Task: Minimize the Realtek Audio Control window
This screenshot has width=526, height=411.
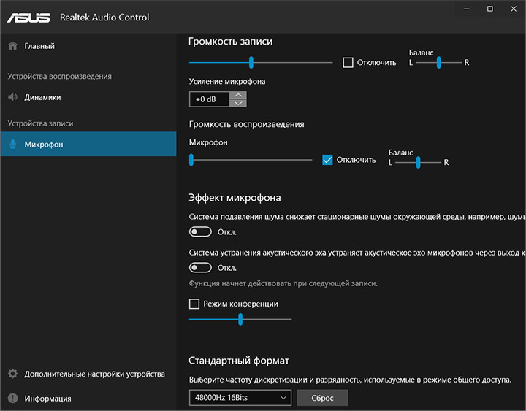Action: (463, 8)
